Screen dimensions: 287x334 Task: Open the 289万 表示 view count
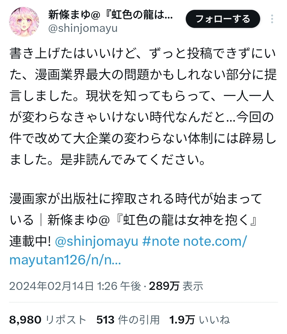pyautogui.click(x=176, y=286)
